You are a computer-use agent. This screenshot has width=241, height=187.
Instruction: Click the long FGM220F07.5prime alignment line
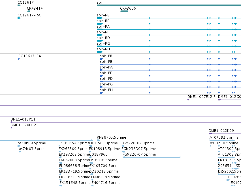152,157
